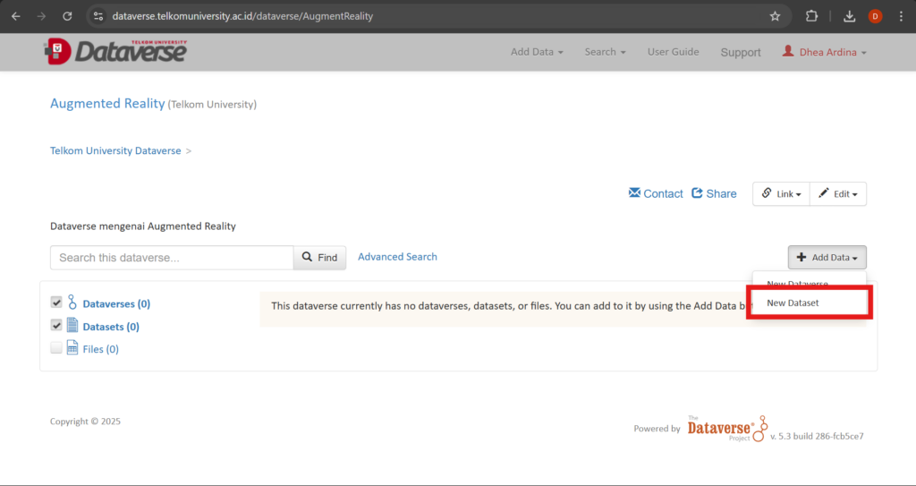Click the Dataverses type icon

coord(72,303)
